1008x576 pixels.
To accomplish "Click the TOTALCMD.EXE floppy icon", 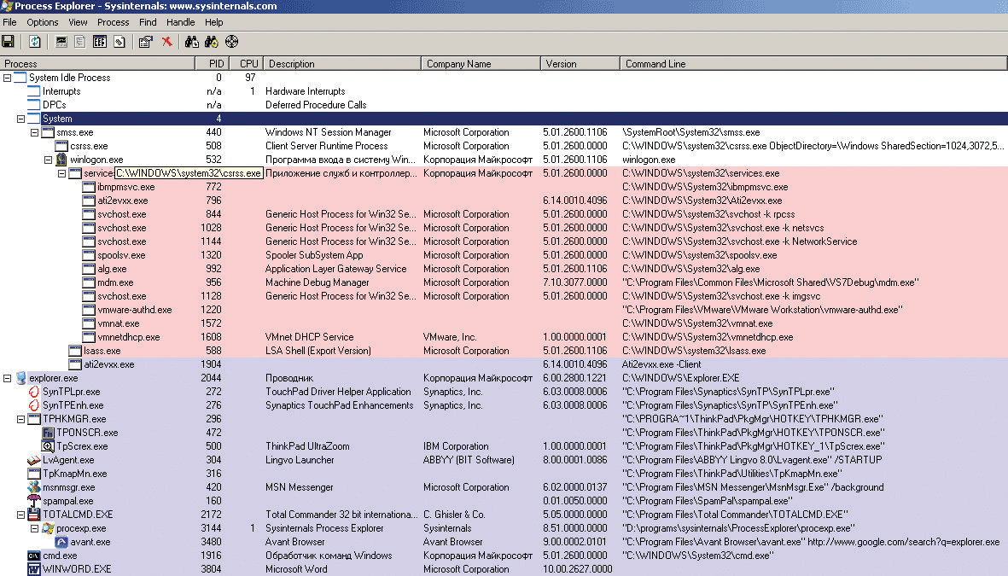I will tap(34, 515).
